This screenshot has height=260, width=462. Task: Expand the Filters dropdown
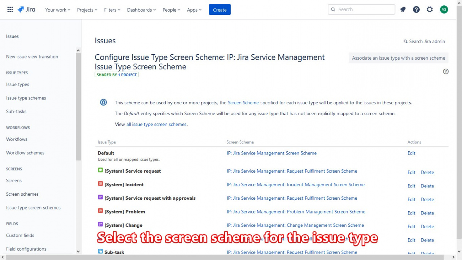(112, 10)
